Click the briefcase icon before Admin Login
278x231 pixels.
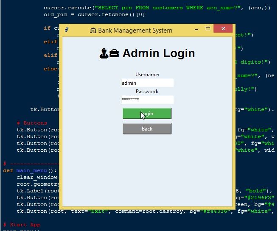click(114, 53)
